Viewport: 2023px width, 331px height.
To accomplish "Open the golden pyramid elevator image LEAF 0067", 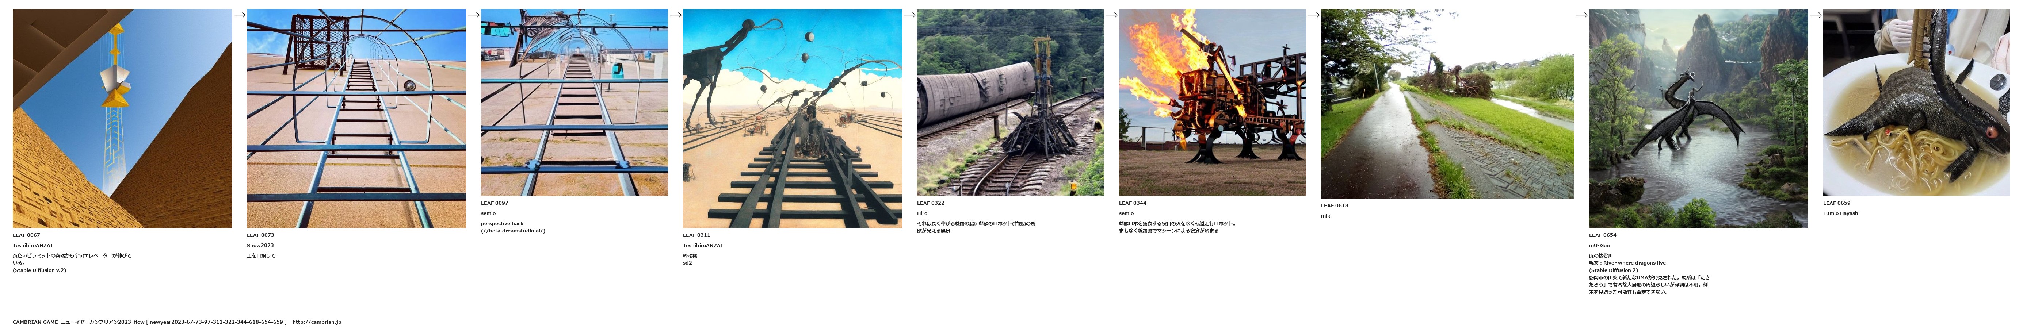I will pos(122,119).
